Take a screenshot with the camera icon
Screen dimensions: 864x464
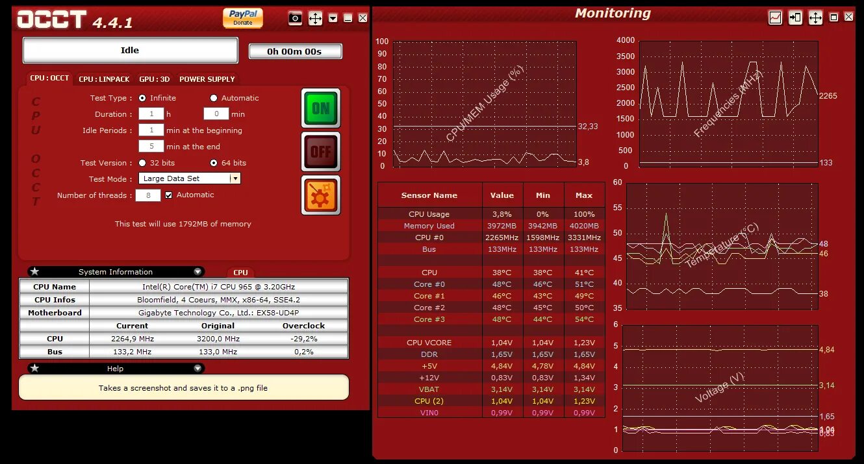click(x=296, y=18)
